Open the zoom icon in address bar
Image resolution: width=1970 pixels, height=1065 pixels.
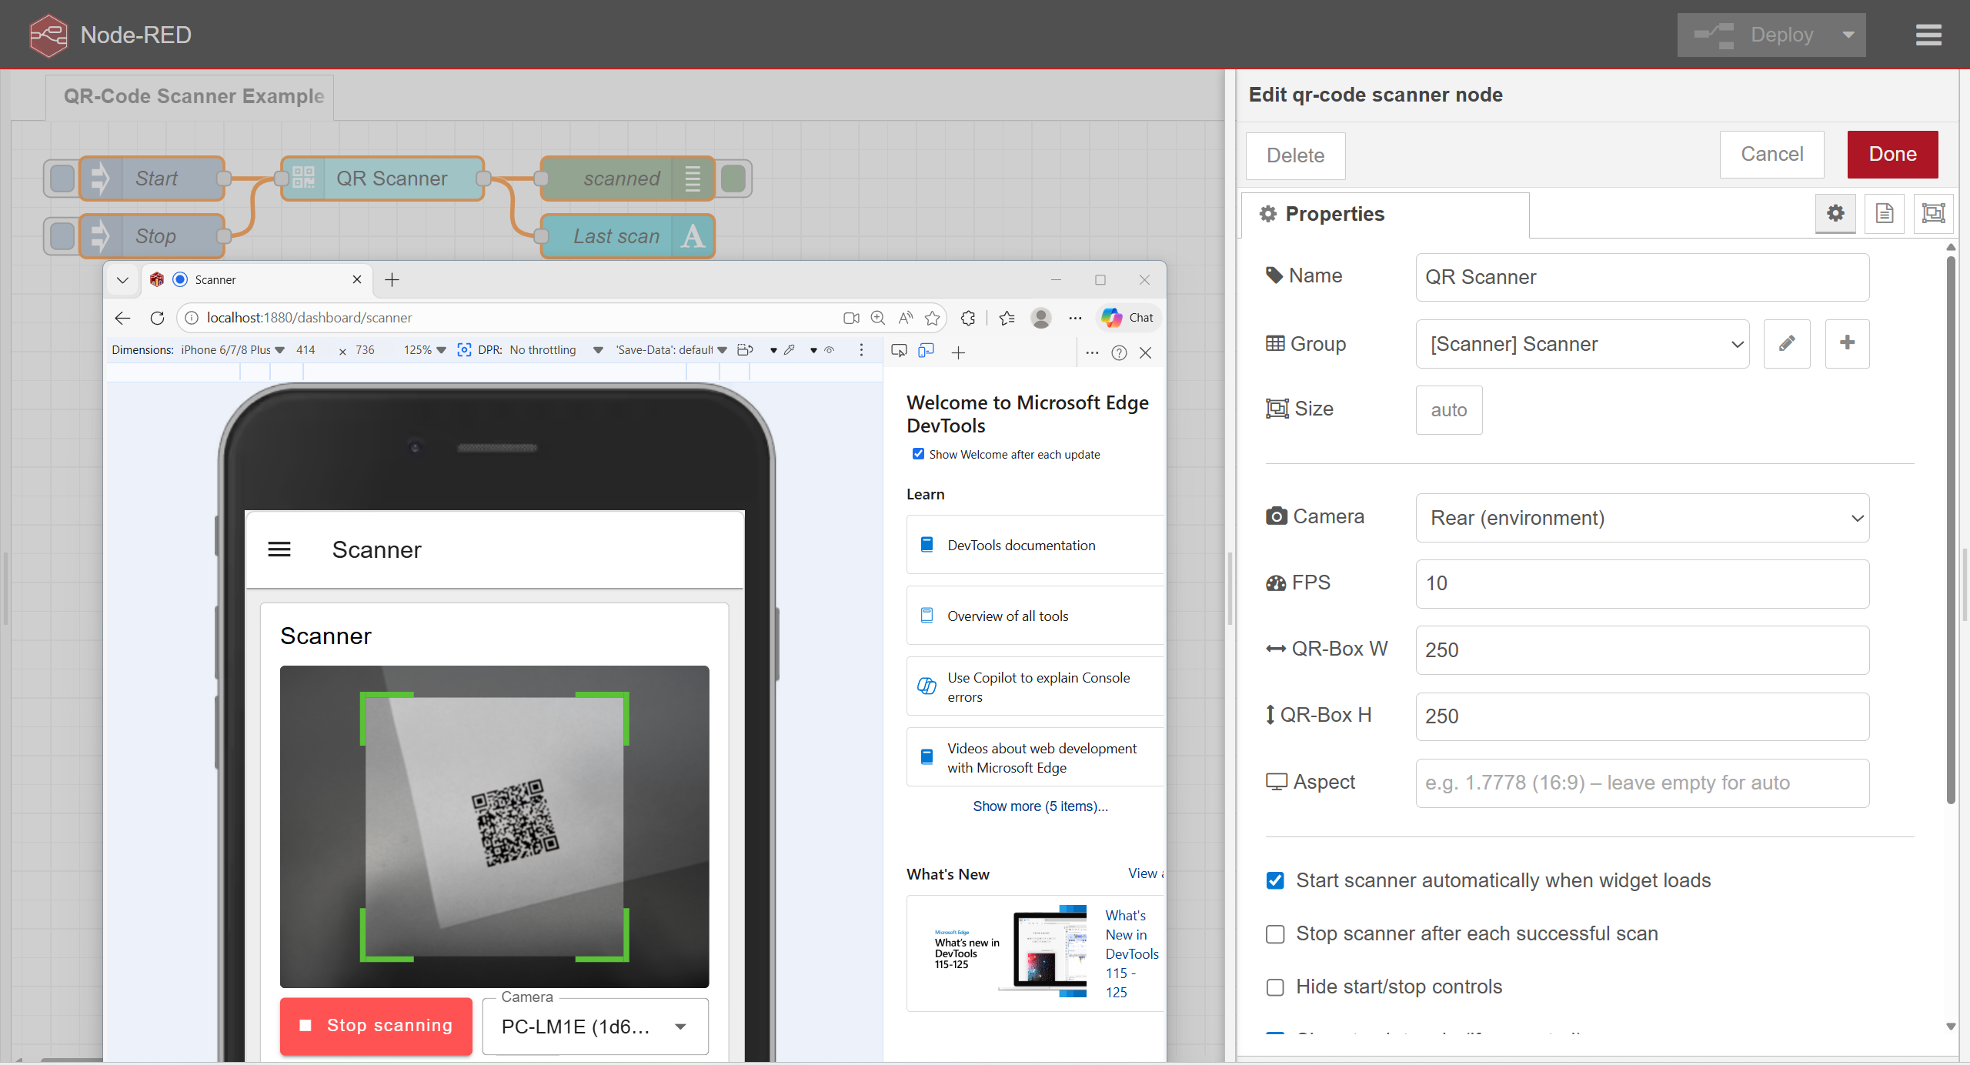click(x=878, y=318)
